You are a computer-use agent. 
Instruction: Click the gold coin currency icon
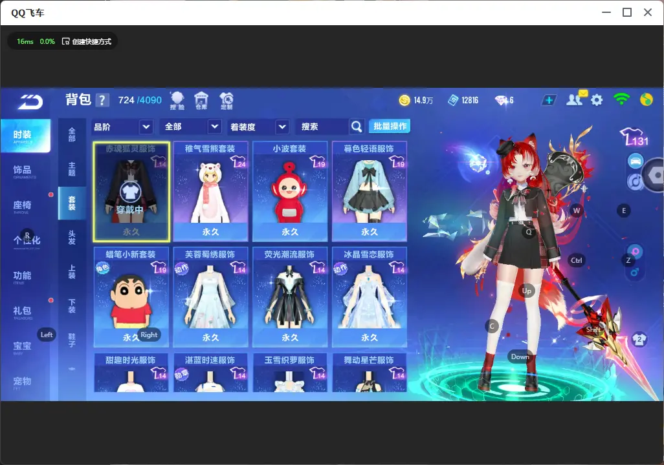tap(404, 100)
